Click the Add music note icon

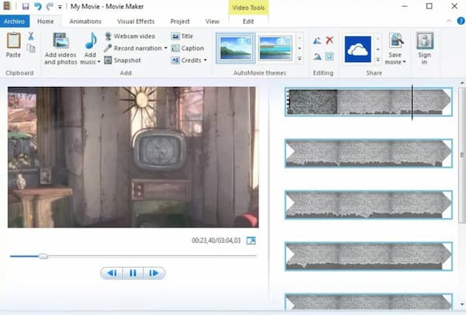pyautogui.click(x=90, y=40)
